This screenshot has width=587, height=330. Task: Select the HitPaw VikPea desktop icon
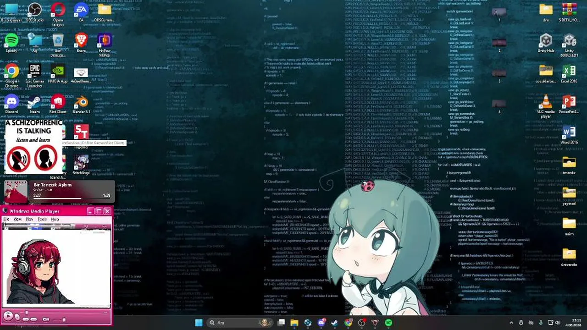105,45
